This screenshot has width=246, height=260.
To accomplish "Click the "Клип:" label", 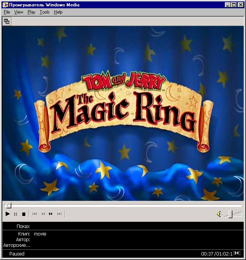I will coord(24,234).
